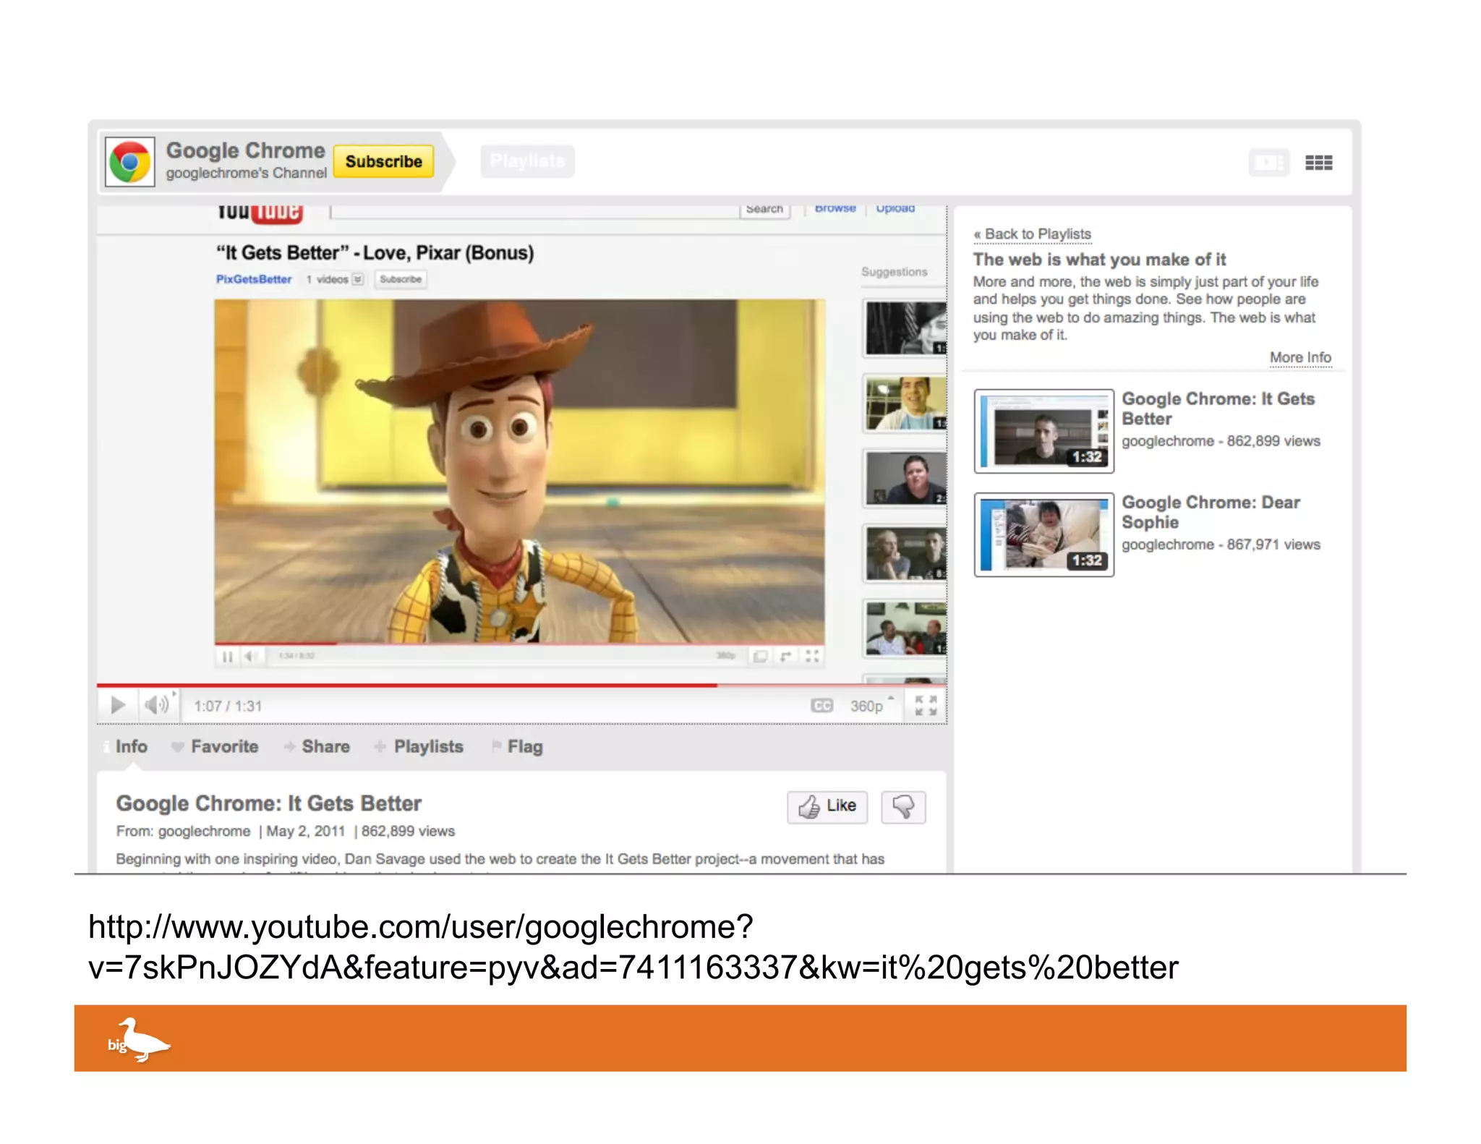Open the third suggestion thumbnail, man in black shirt
Viewport: 1481px width, 1144px height.
905,478
